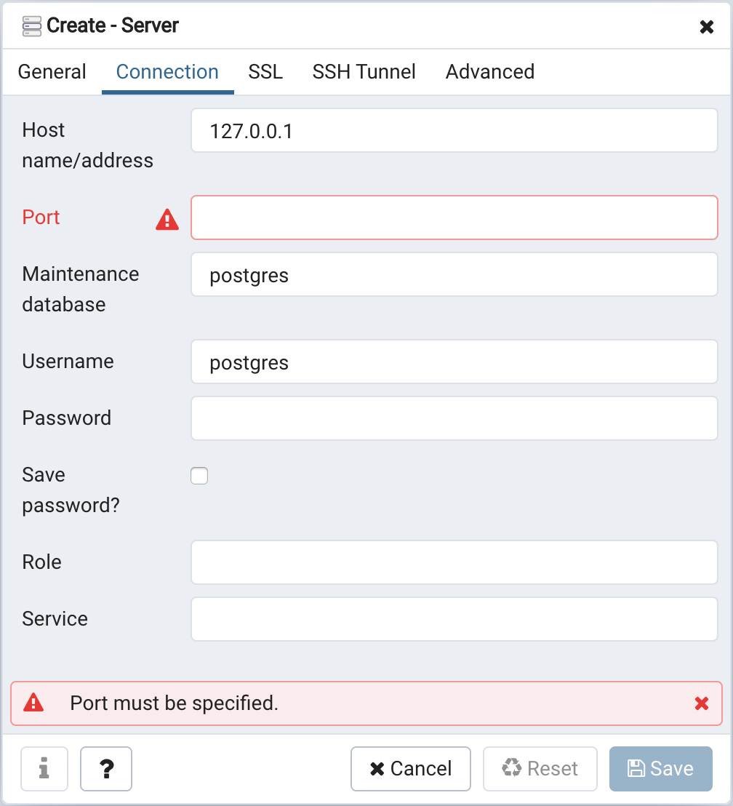
Task: Focus the Maintenance database field
Action: (454, 275)
